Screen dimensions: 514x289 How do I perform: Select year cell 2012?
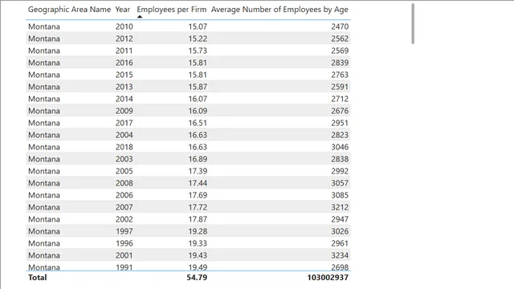(124, 39)
